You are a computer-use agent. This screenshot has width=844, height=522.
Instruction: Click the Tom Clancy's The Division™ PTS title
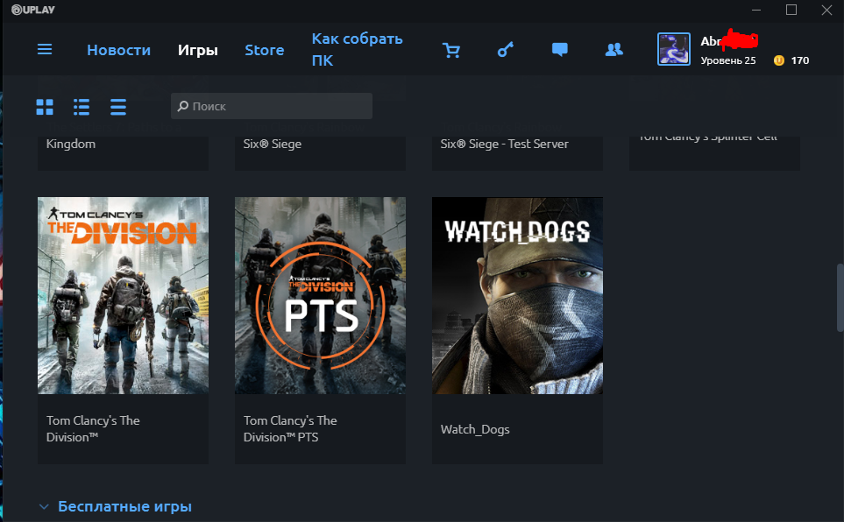[x=290, y=429]
